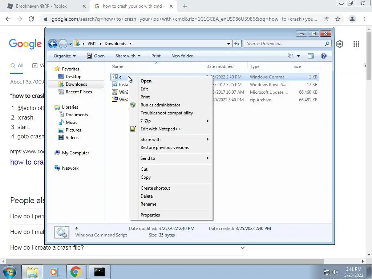Select Network in the navigation pane

point(66,168)
